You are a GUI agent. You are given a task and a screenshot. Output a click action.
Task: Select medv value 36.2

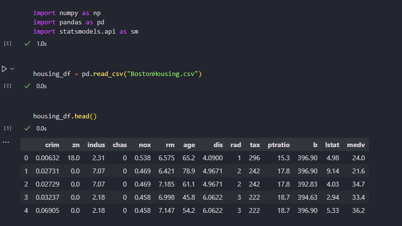click(x=359, y=210)
